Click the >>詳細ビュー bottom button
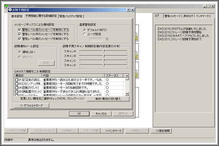Screen dimensions: 219x146 [67, 131]
